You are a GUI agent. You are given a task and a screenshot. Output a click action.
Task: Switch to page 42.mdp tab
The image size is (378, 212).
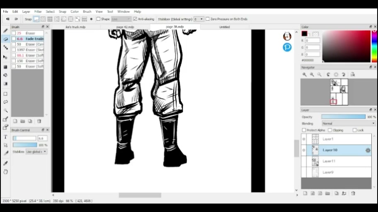[x=125, y=27]
